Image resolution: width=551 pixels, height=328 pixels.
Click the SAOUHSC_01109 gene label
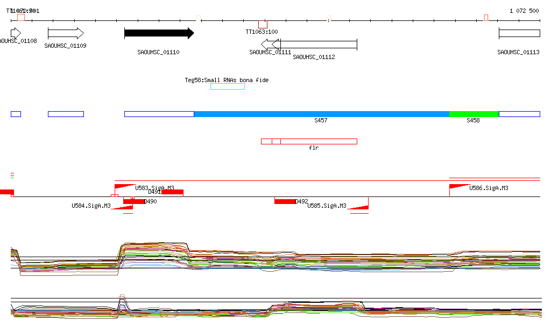65,46
